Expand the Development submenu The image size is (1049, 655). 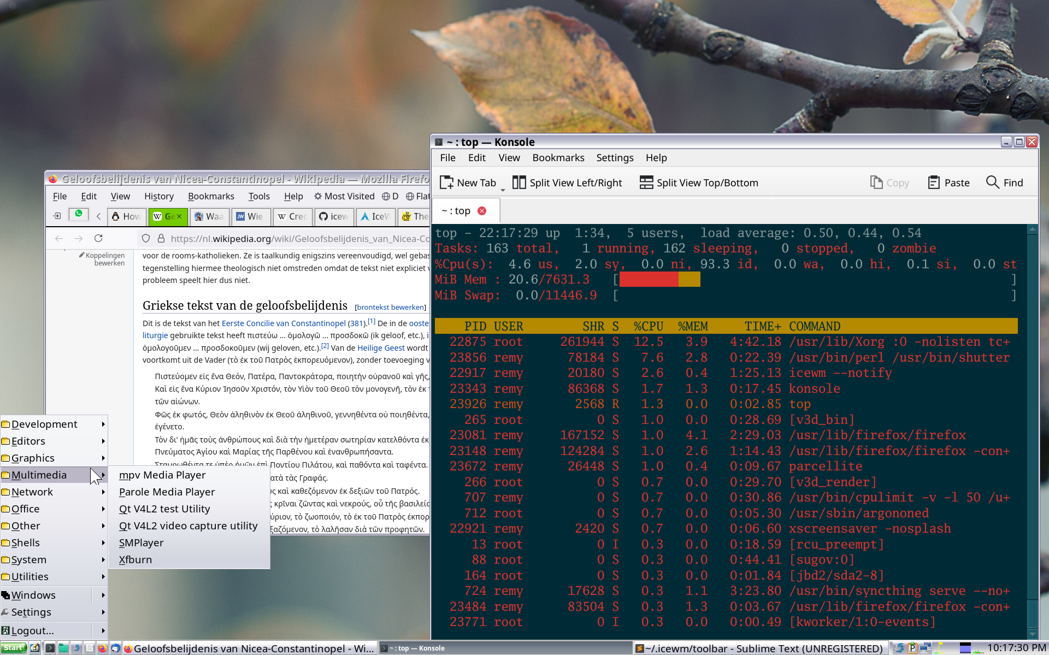pos(53,423)
